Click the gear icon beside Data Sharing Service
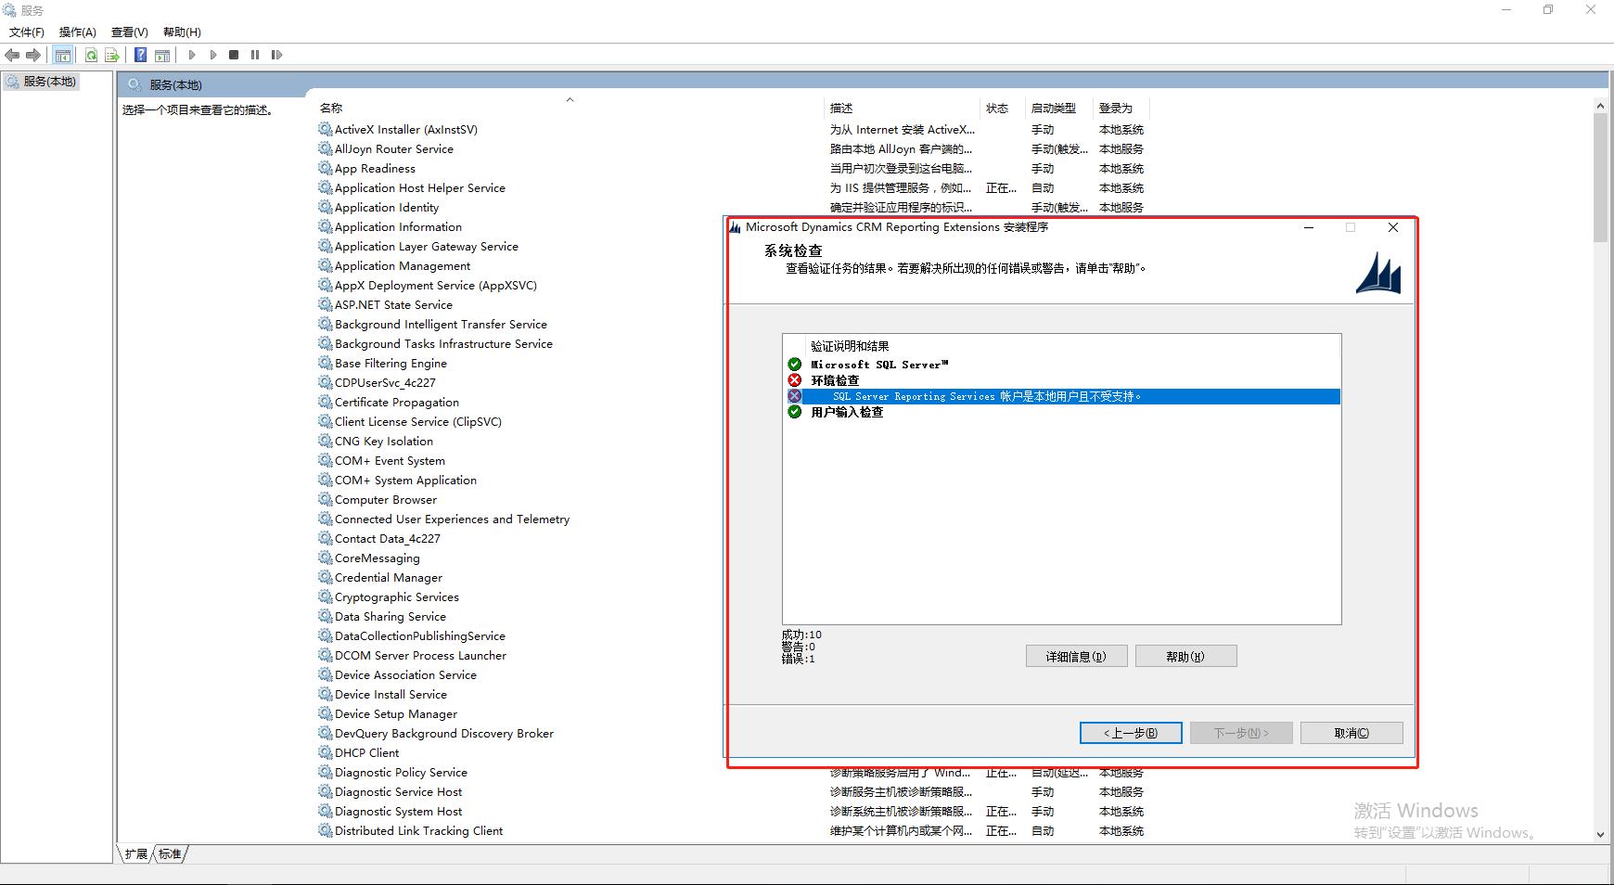Screen dimensions: 1614x885 tap(325, 616)
